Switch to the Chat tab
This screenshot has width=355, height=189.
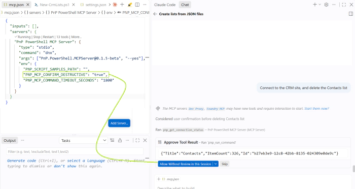pos(185,5)
